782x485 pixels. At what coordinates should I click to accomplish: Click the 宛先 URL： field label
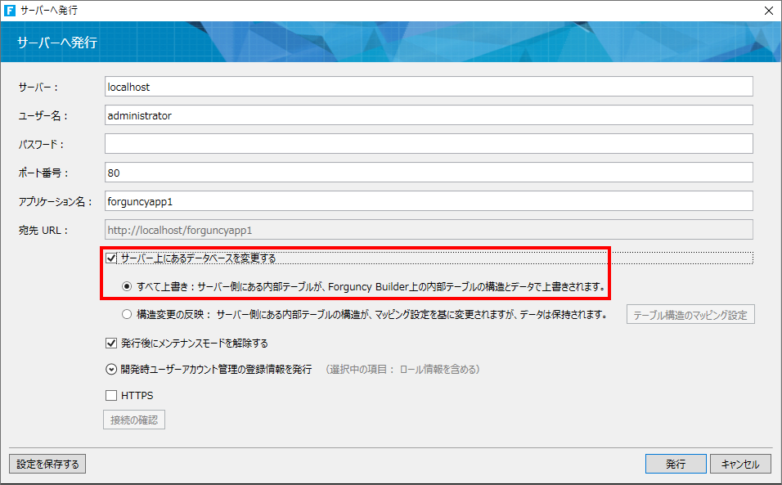pos(43,231)
